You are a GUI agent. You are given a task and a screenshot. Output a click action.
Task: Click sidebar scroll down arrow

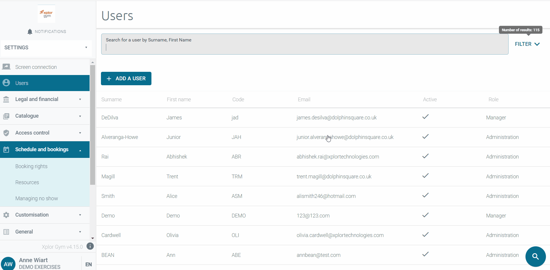coord(92,238)
